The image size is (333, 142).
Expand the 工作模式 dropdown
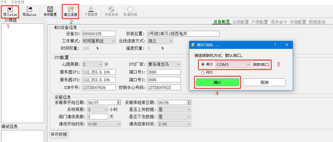pos(113,41)
